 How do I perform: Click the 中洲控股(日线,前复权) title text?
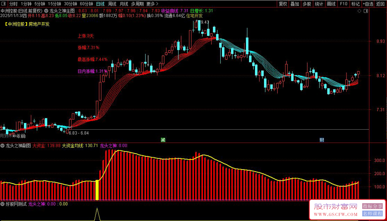point(22,11)
